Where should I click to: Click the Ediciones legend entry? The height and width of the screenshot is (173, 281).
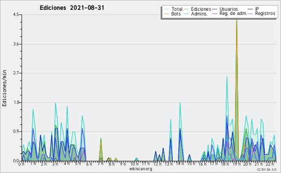coord(198,9)
